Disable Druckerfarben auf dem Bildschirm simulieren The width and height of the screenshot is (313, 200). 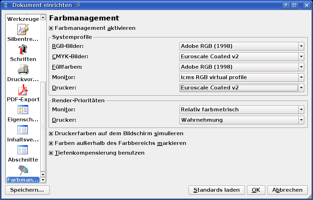pyautogui.click(x=51, y=134)
